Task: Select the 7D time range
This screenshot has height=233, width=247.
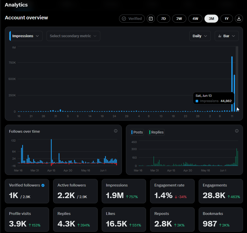Action: [x=163, y=19]
